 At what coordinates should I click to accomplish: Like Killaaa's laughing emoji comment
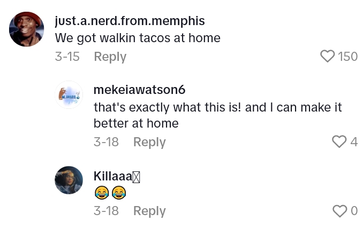[340, 211]
